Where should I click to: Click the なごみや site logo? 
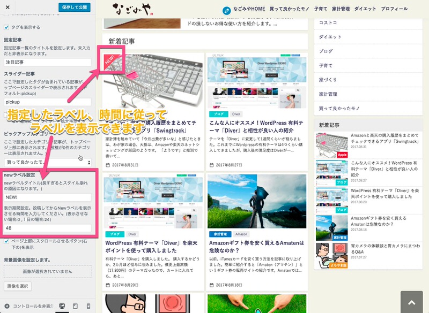pyautogui.click(x=132, y=10)
